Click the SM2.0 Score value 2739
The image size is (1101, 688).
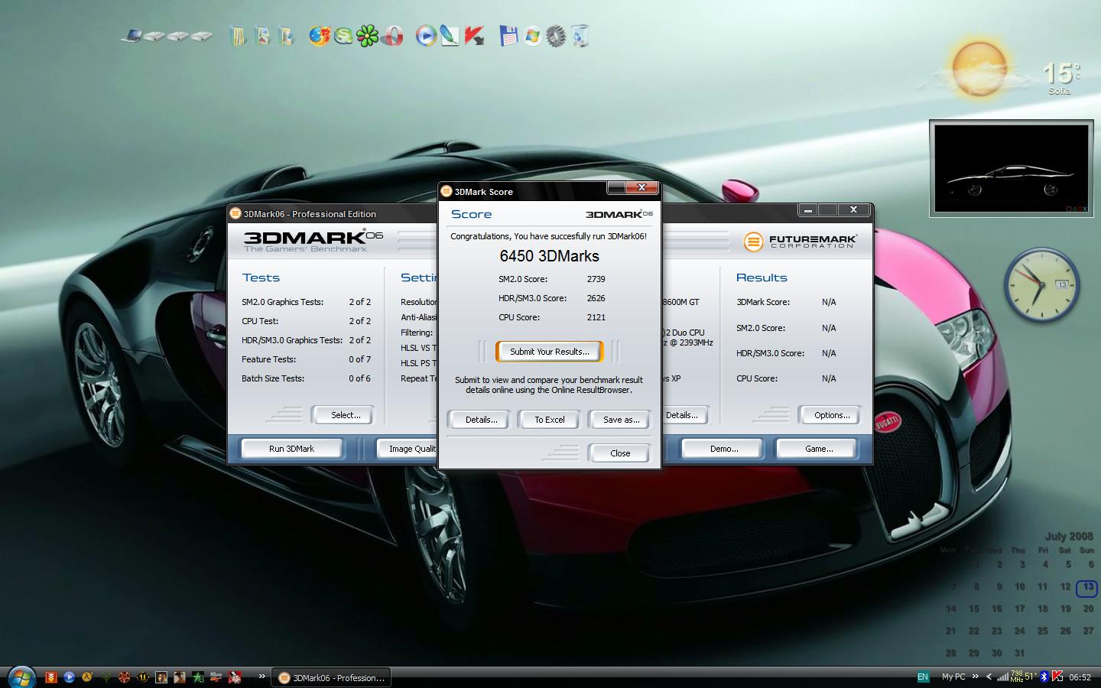(596, 279)
